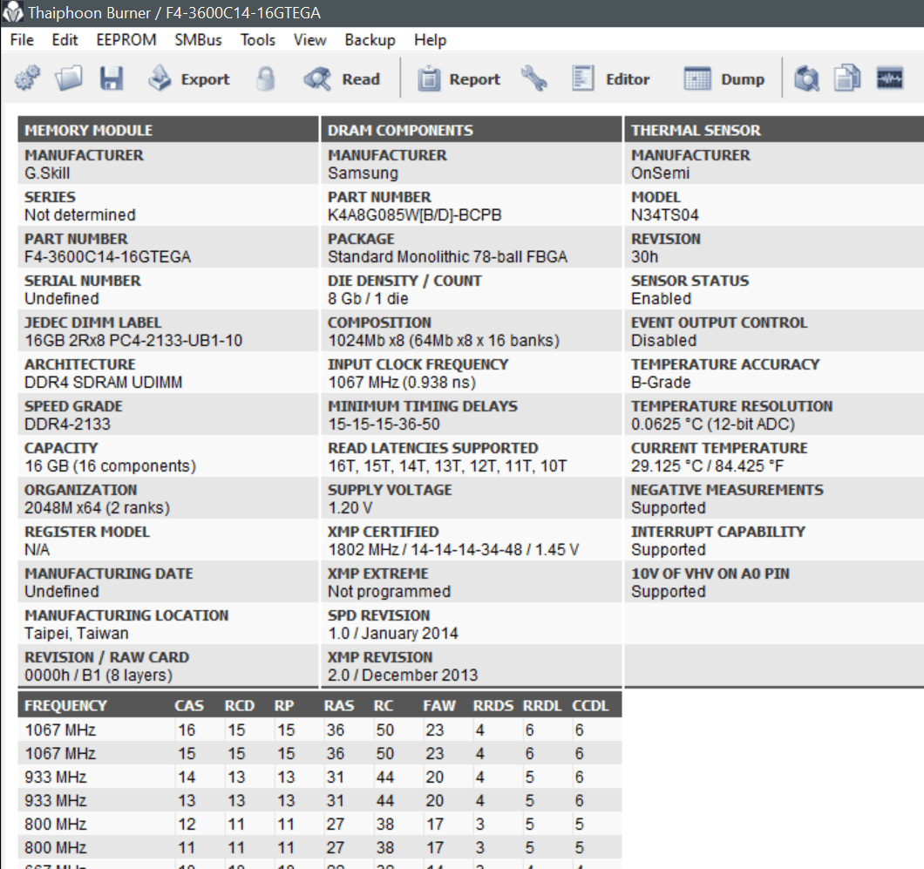Select XMP extreme value Not programmed
Image resolution: width=924 pixels, height=869 pixels.
click(389, 592)
